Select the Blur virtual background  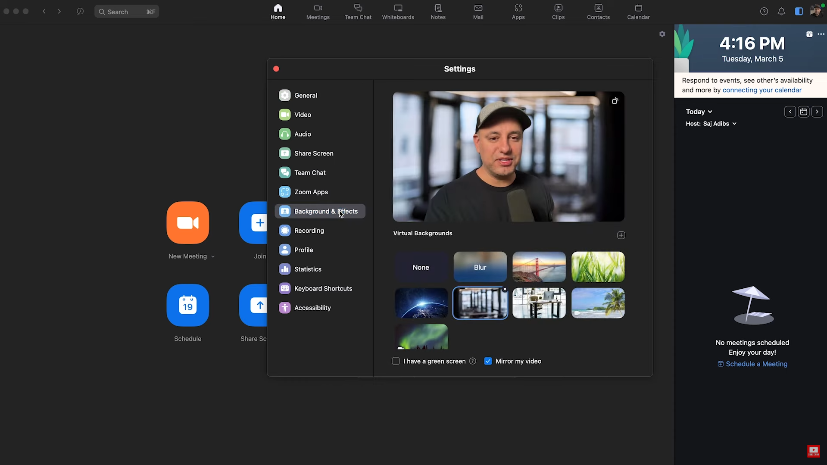click(480, 267)
